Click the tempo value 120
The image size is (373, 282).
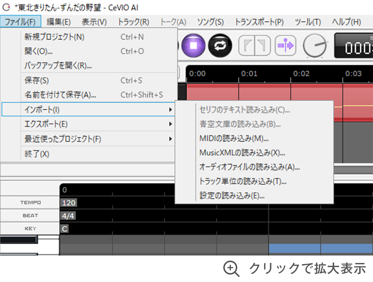click(x=69, y=203)
